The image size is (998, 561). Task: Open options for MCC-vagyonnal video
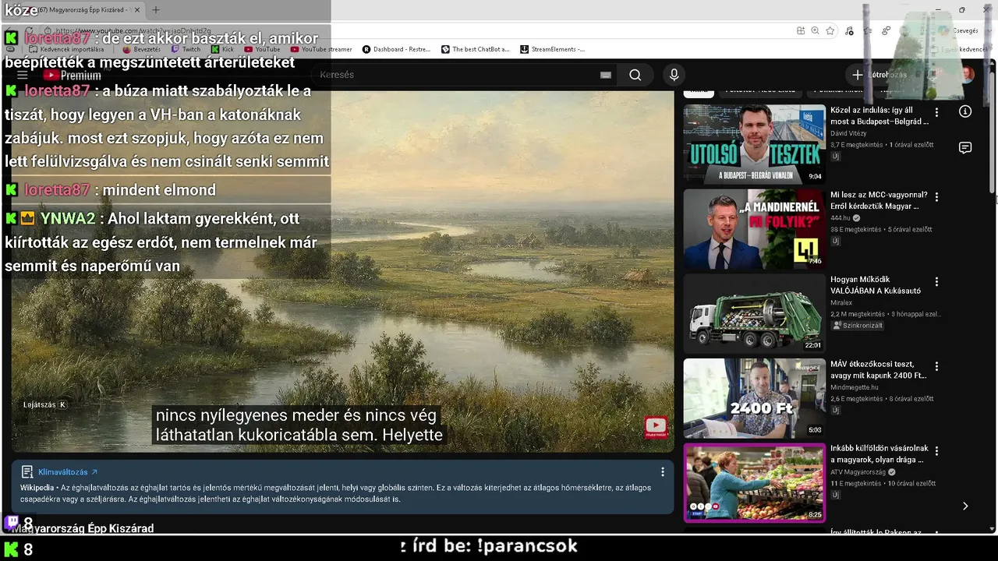pyautogui.click(x=936, y=197)
